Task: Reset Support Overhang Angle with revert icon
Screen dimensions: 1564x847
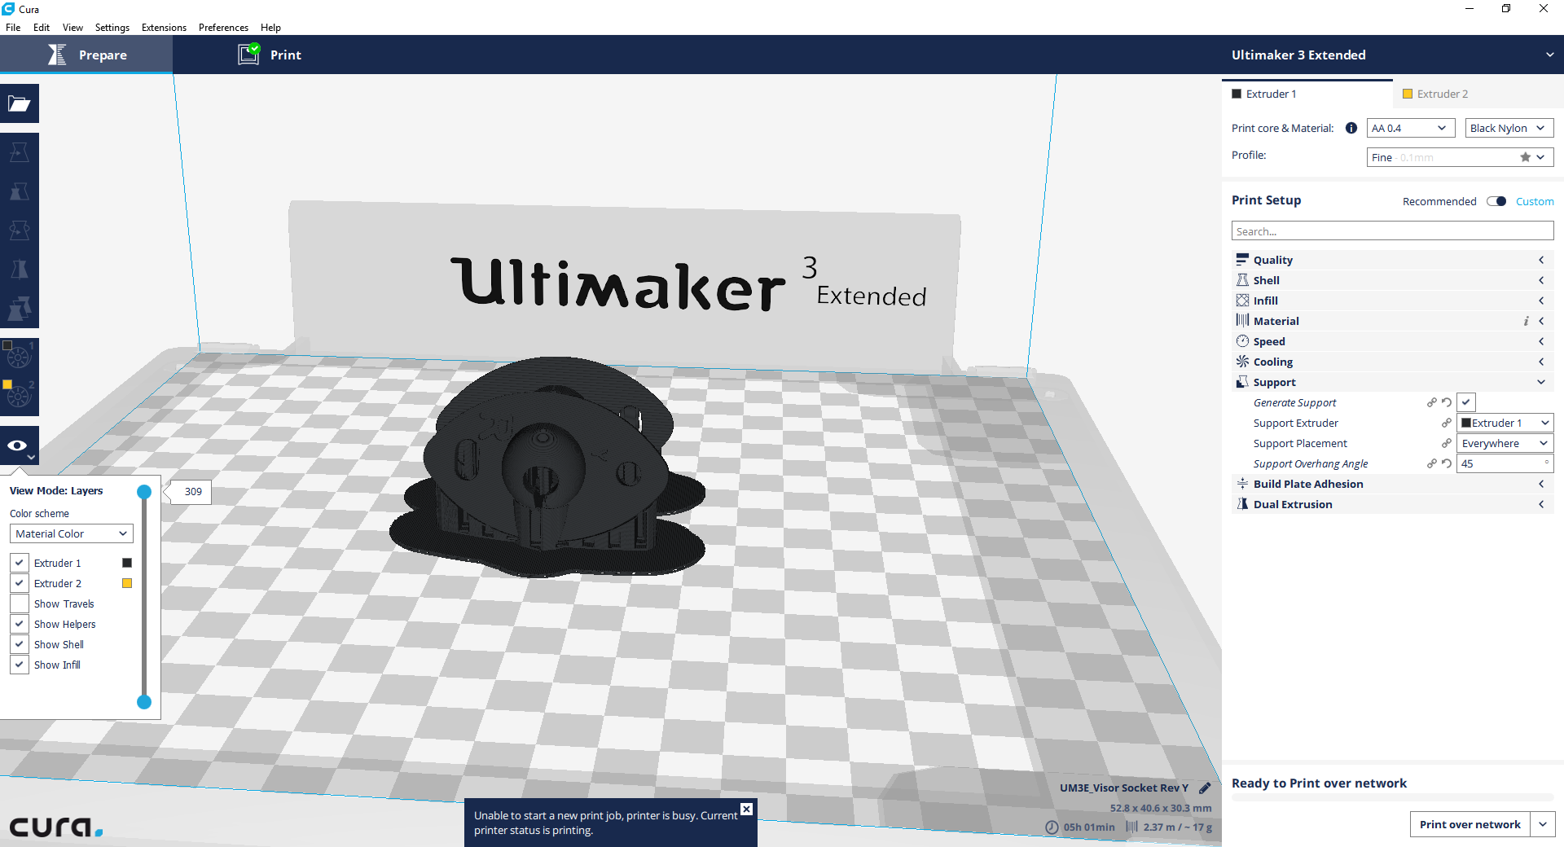Action: 1447,463
